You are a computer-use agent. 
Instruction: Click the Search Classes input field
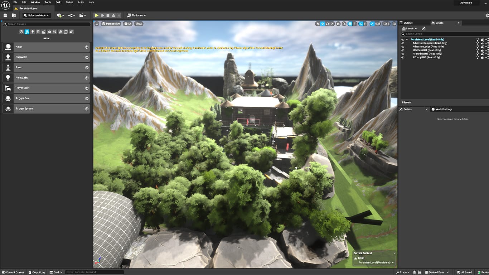[x=47, y=24]
